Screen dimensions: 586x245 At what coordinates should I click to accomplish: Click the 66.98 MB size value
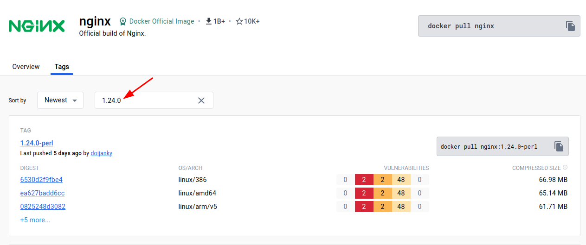click(x=553, y=180)
